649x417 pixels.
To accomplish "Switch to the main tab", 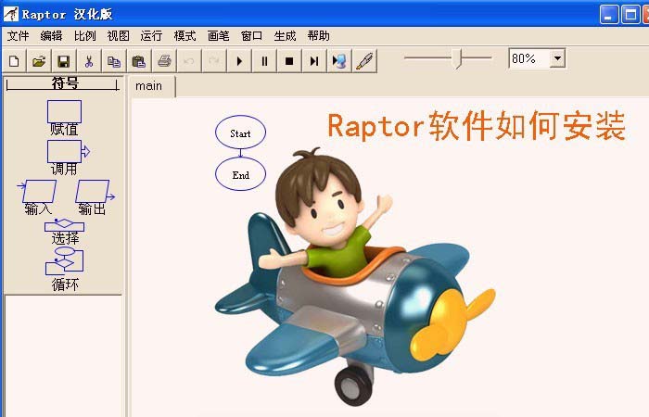I will (x=153, y=87).
